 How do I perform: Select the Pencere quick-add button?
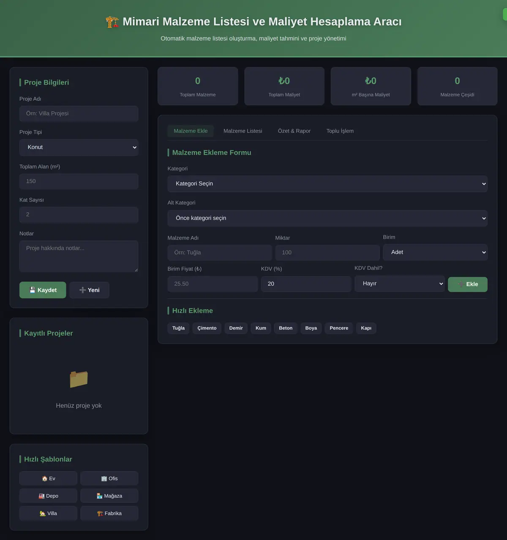pyautogui.click(x=339, y=328)
